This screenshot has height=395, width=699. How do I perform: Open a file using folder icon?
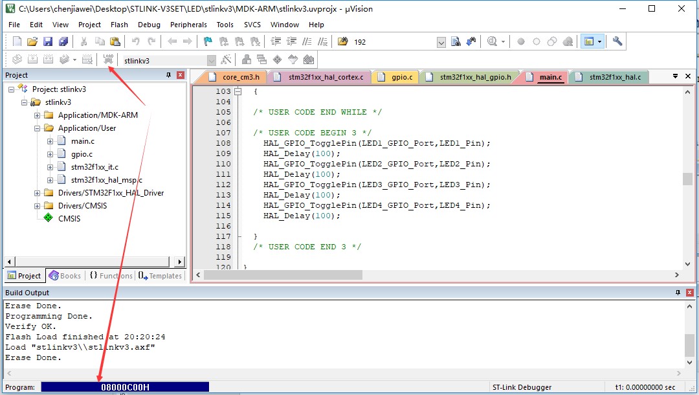coord(32,41)
